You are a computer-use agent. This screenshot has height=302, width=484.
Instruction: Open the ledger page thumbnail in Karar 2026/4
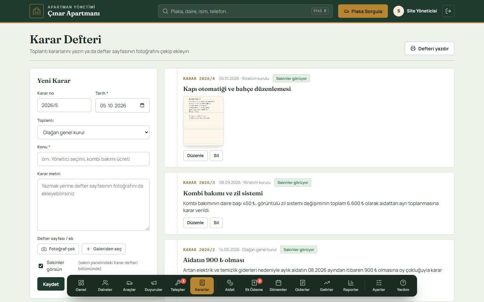203,121
